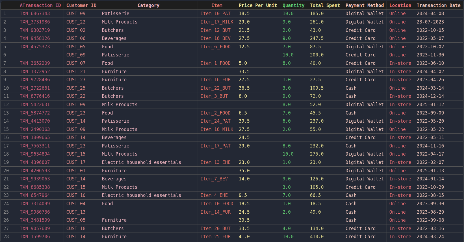This screenshot has height=242, width=464.
Task: Select the Electric household essentials cell for CUST_17
Action: [148, 162]
